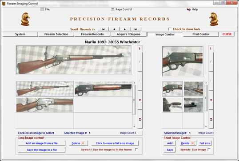Click the red next-image arrow in long image strip
Viewport: 239px width, 161px height.
(140, 100)
